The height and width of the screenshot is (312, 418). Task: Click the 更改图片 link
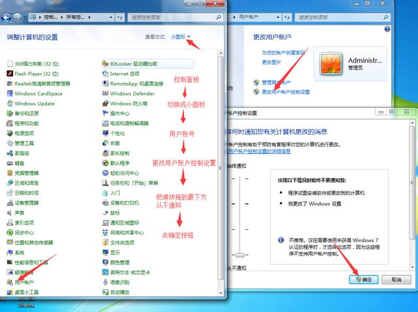click(x=271, y=62)
